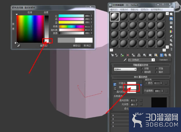Open the 材质(M) menu

tap(124, 10)
